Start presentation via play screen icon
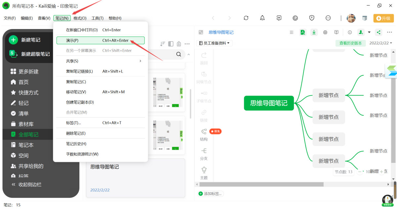The width and height of the screenshot is (397, 210). 336,32
